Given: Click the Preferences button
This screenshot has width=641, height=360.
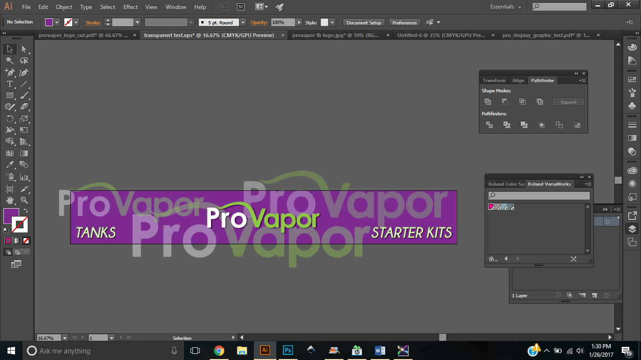Looking at the screenshot, I should click(x=404, y=22).
